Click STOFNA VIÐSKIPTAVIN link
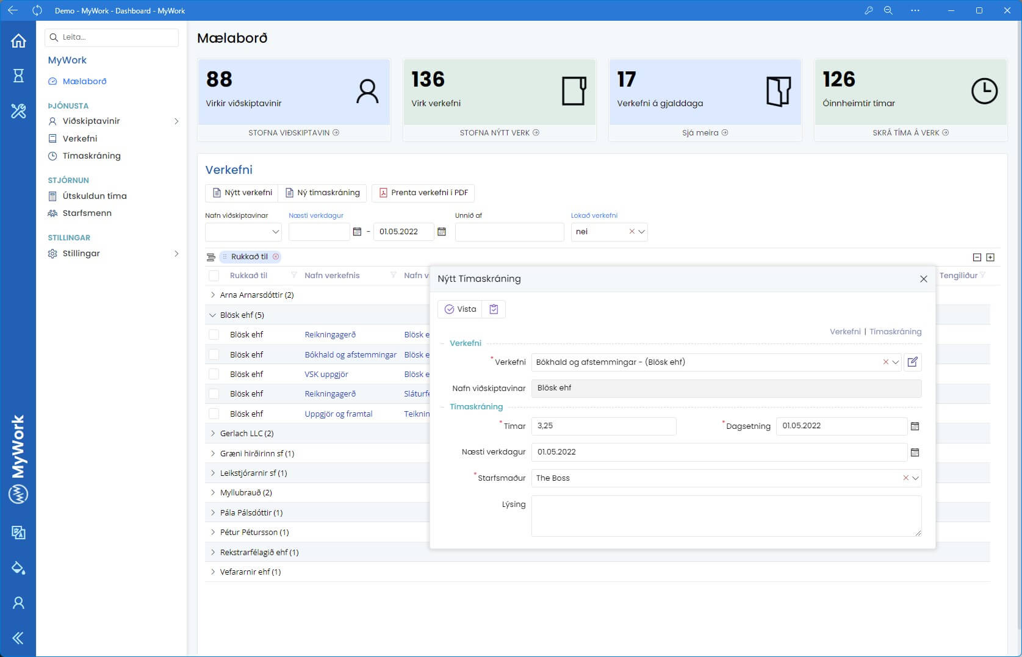 (293, 133)
